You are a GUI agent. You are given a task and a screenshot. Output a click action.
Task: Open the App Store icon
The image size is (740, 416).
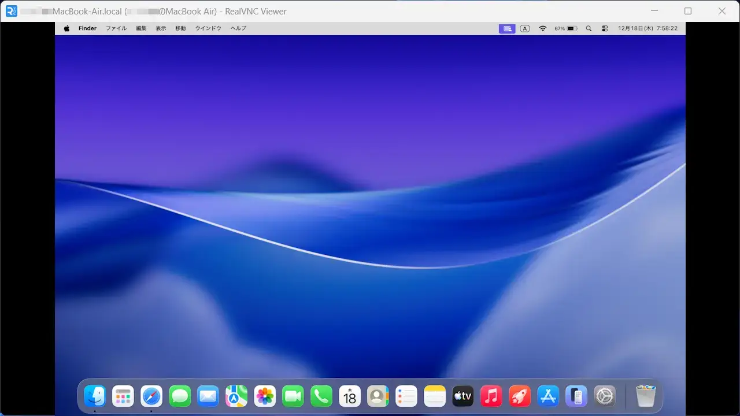click(x=548, y=396)
